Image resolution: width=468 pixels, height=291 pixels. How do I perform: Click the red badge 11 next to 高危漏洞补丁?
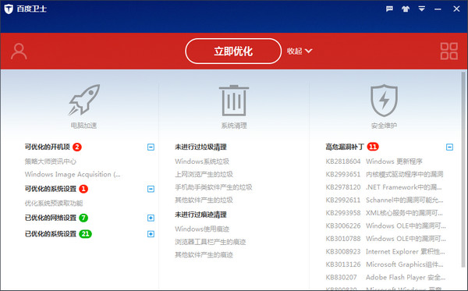click(x=373, y=147)
